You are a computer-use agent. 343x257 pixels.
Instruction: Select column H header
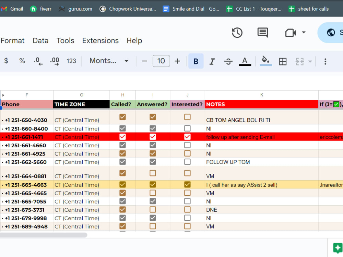point(122,95)
